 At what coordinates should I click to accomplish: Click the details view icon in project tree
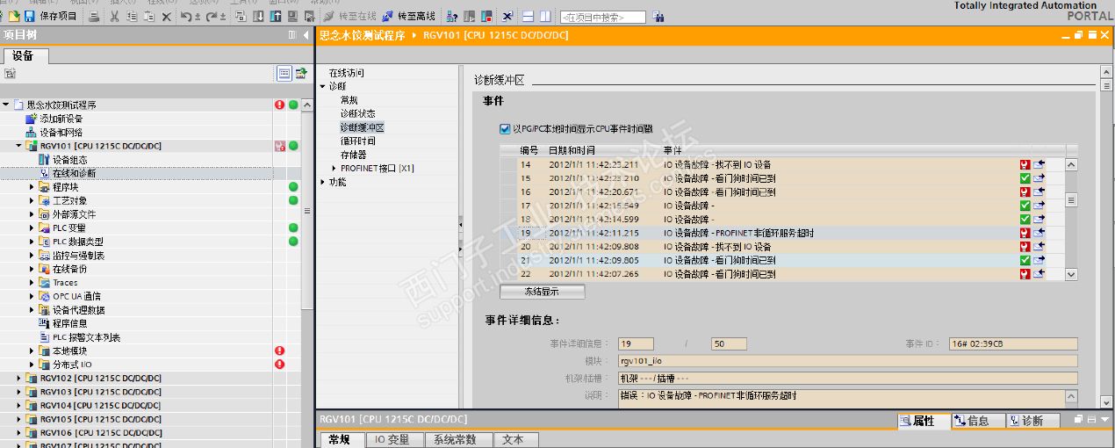[x=284, y=73]
